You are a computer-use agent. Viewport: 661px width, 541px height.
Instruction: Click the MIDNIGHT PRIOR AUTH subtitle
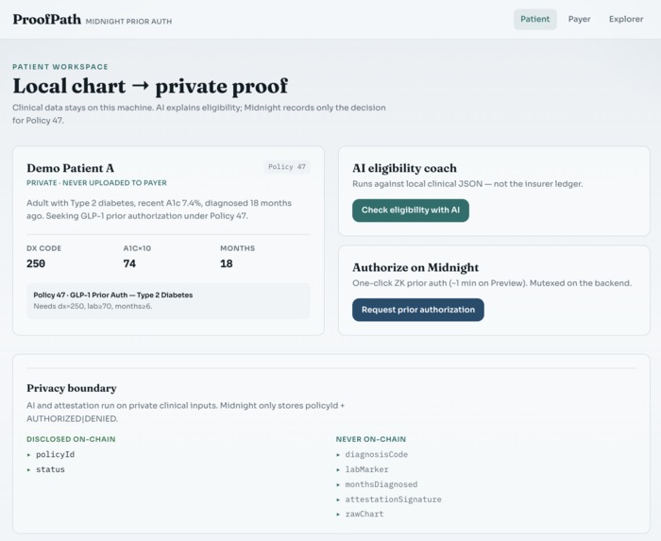tap(128, 22)
